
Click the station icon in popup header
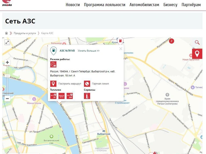[x=54, y=51]
